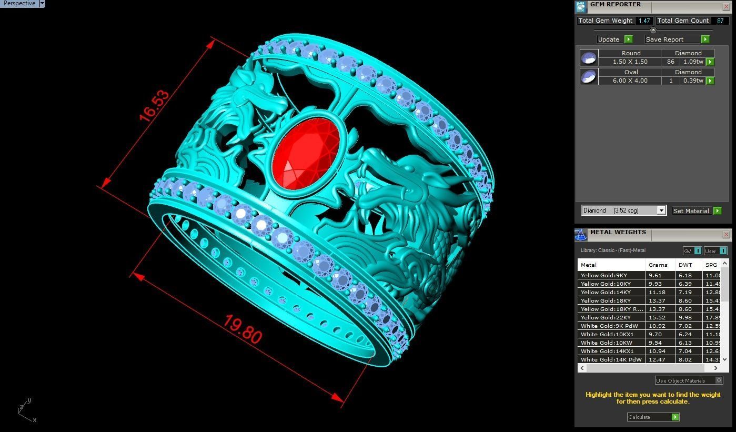Click the green arrow on the Oval diamond row

tap(710, 81)
